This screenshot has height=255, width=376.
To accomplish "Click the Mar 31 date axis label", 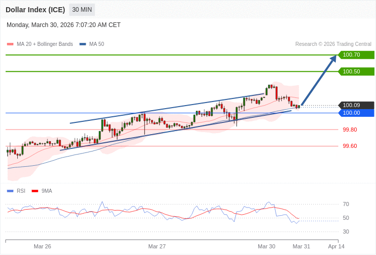I will click(301, 246).
